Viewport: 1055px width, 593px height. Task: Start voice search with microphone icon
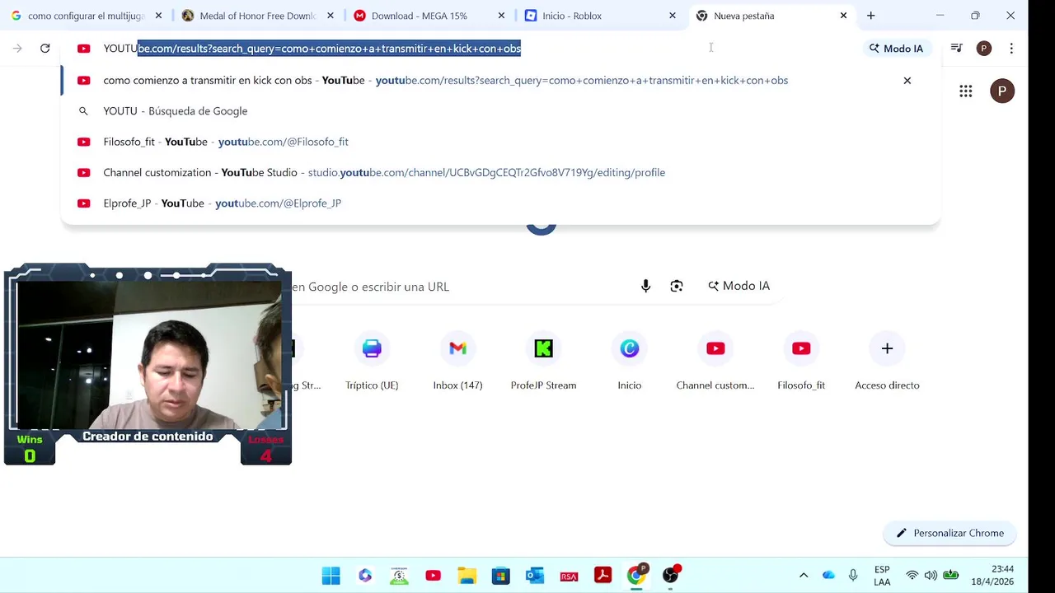(645, 286)
